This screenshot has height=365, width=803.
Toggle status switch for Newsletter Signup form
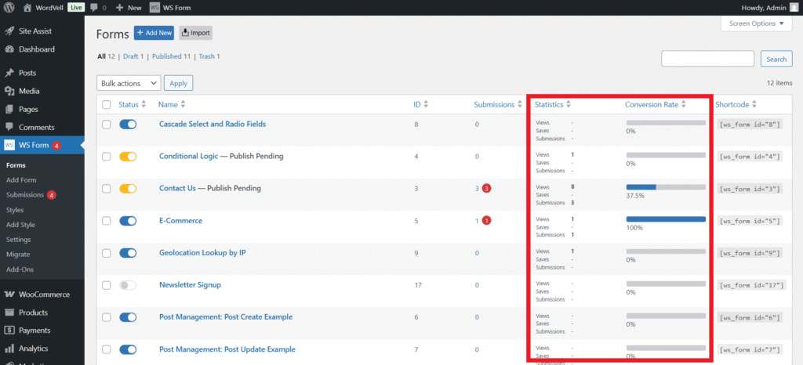point(128,285)
